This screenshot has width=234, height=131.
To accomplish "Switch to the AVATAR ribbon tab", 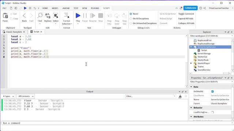I will [66, 8].
